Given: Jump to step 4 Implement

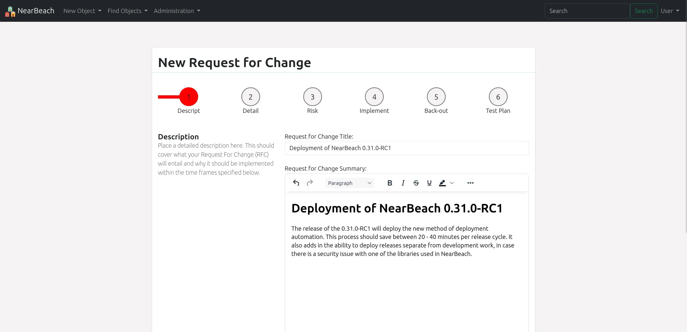Looking at the screenshot, I should pos(374,97).
